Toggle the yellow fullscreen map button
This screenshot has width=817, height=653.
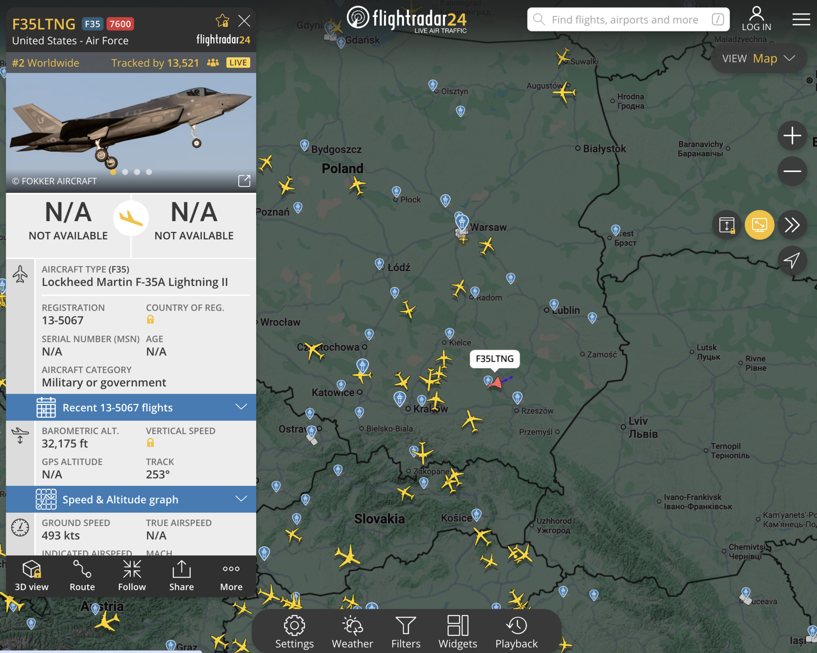coord(759,225)
